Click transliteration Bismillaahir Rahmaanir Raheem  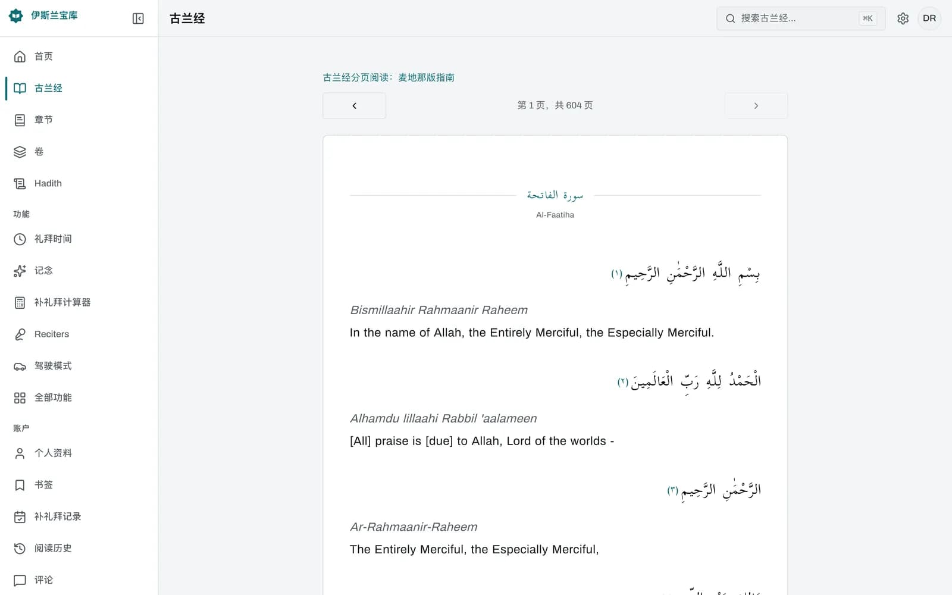click(x=439, y=310)
